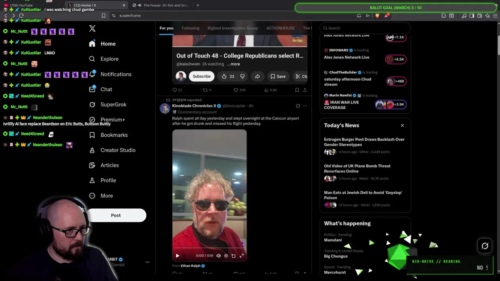Click the Ralph video progress bar
The image size is (500, 281).
[209, 248]
